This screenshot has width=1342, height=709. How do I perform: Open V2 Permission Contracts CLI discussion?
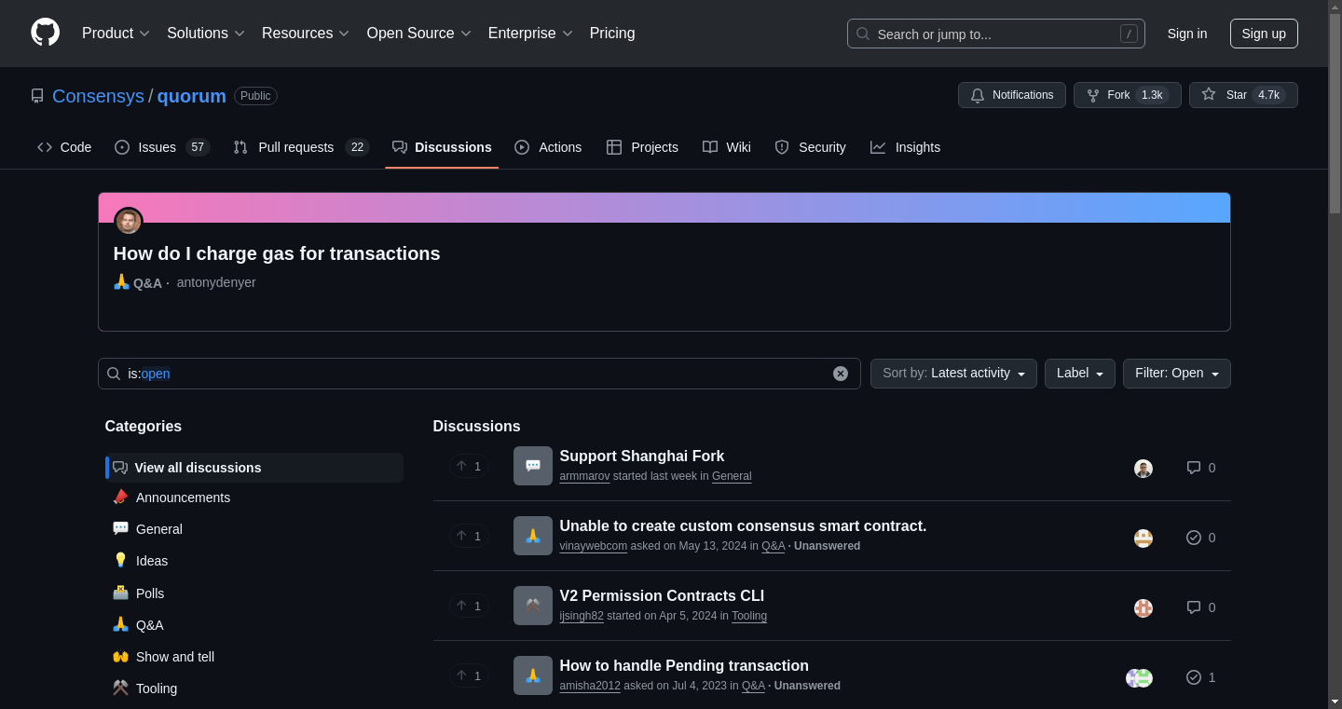pyautogui.click(x=662, y=595)
